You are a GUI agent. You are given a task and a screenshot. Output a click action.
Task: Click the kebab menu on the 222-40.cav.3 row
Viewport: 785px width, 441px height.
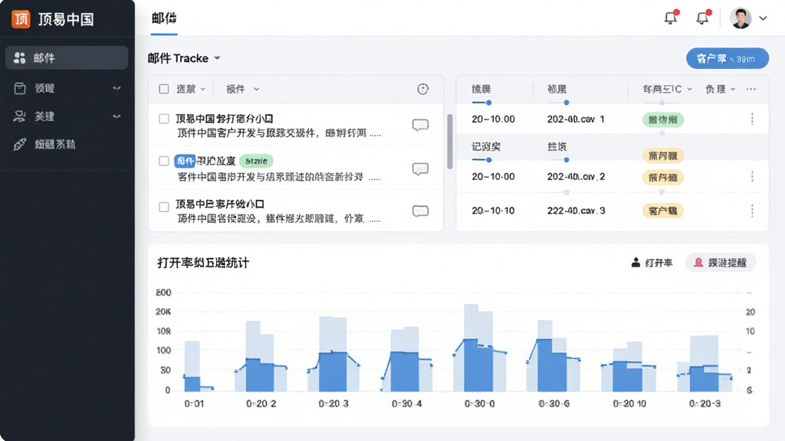coord(752,211)
